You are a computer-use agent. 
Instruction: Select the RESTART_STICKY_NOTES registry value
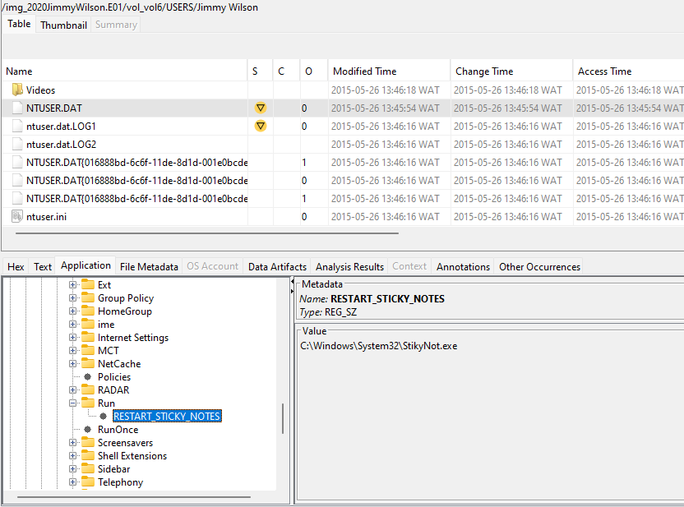point(166,417)
